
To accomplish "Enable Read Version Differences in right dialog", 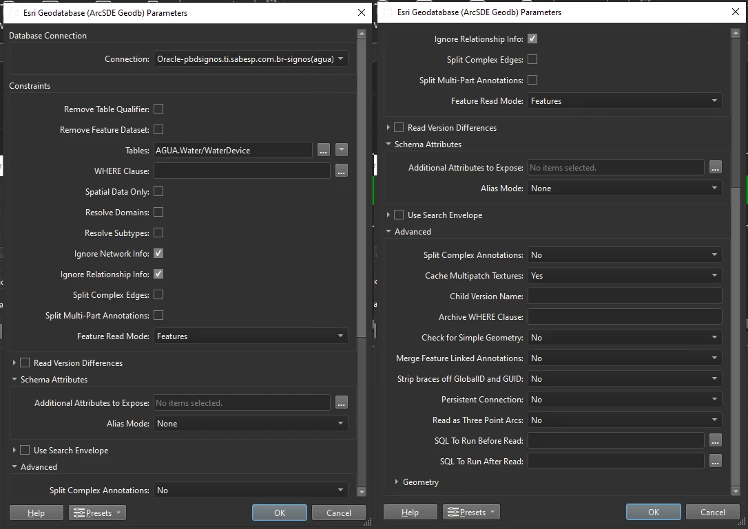I will [x=399, y=127].
